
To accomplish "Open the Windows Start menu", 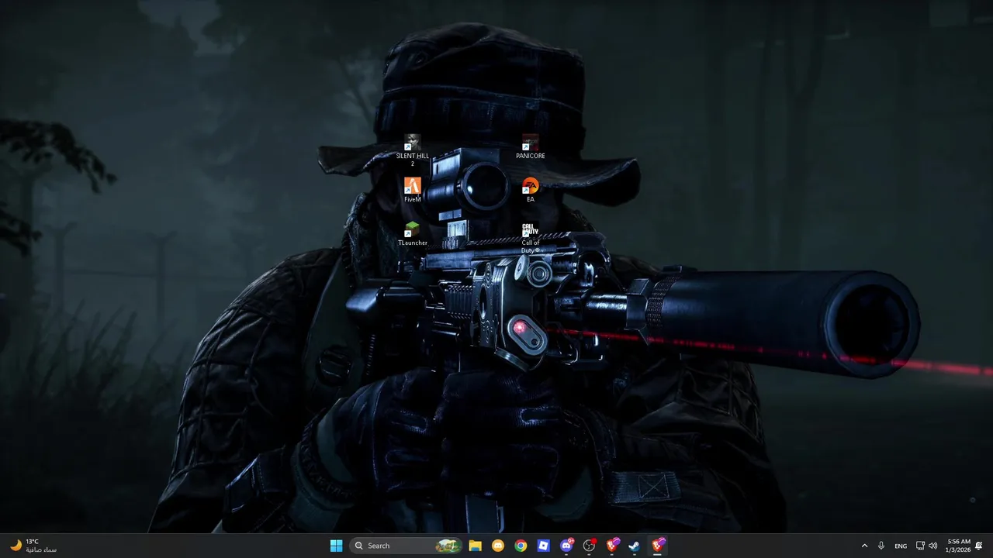I will (x=336, y=546).
